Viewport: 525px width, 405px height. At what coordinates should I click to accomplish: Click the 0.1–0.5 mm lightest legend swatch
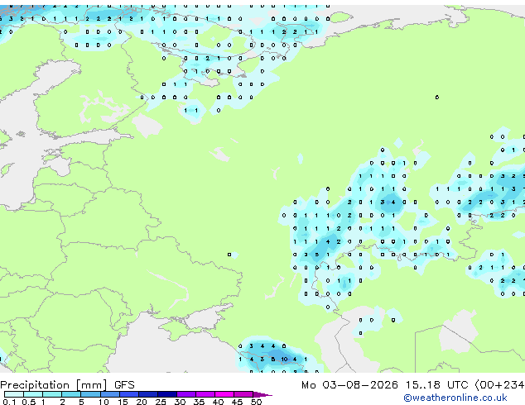tap(14, 394)
